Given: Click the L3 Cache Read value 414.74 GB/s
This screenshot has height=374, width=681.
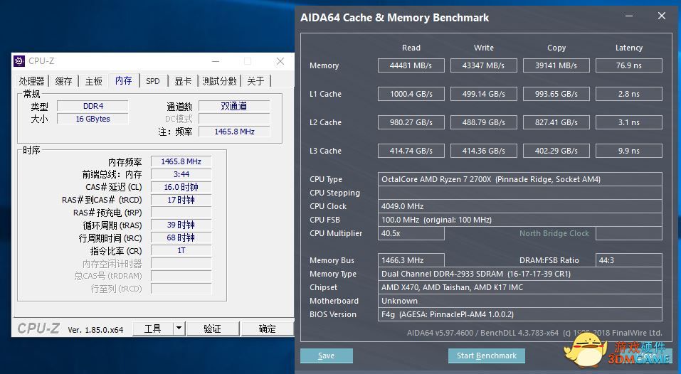Looking at the screenshot, I should tap(411, 151).
